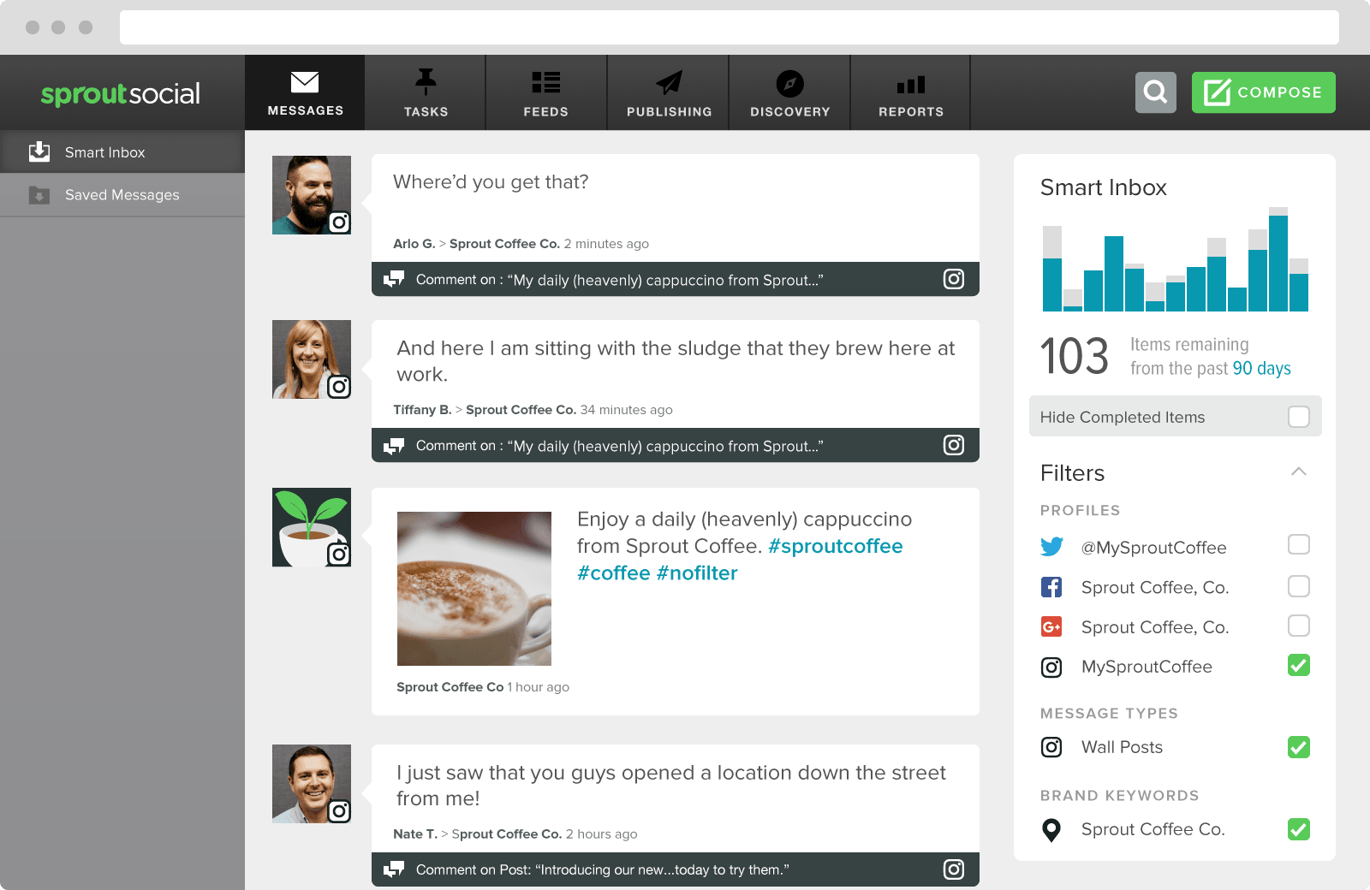The height and width of the screenshot is (890, 1370).
Task: Click Tiffany B.'s profile photo
Action: (x=312, y=359)
